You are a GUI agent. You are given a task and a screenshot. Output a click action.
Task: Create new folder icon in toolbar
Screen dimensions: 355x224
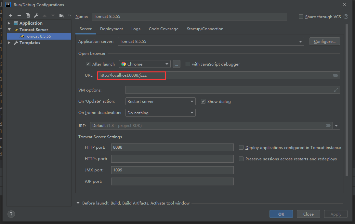pos(61,16)
